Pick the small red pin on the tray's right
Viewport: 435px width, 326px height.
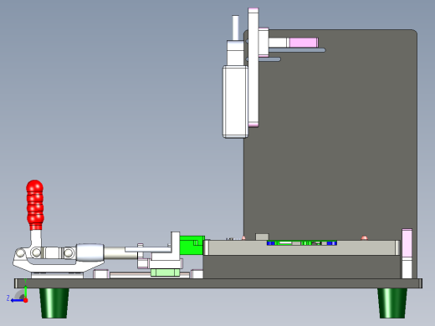364,237
